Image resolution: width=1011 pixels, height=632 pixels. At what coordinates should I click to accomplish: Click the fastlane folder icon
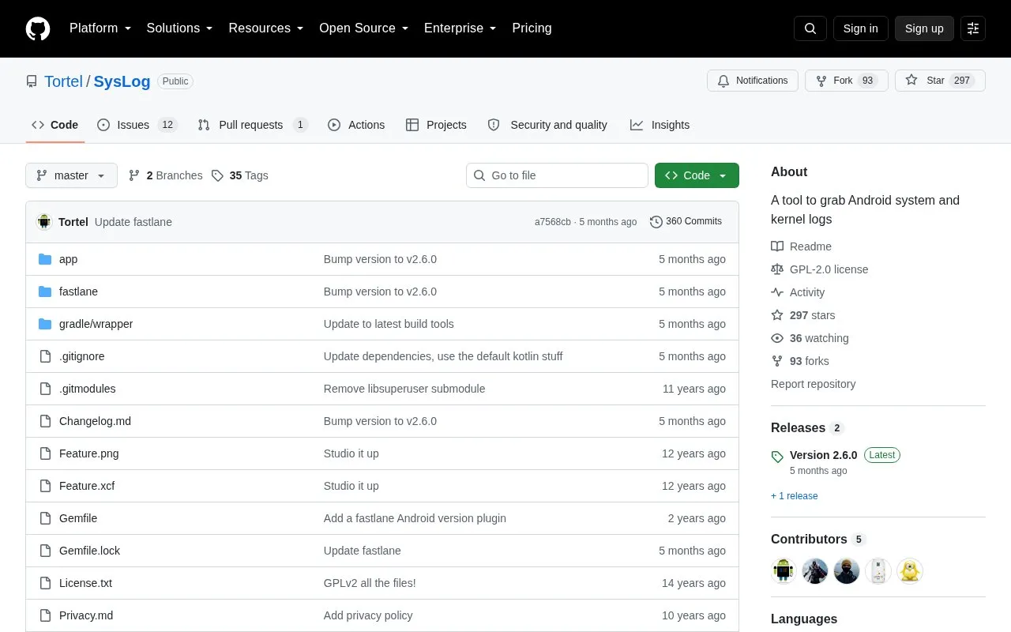[45, 292]
